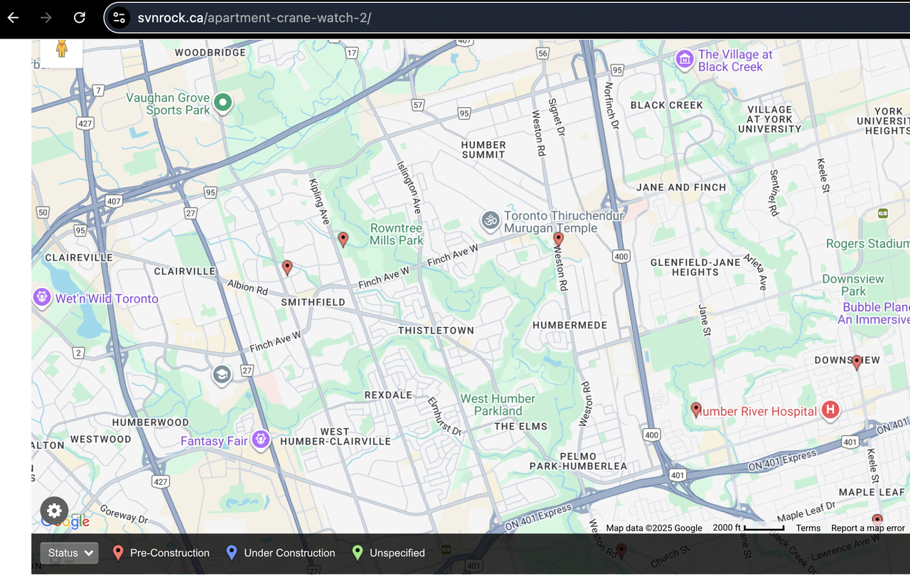Go back using browser back arrow

coord(14,18)
